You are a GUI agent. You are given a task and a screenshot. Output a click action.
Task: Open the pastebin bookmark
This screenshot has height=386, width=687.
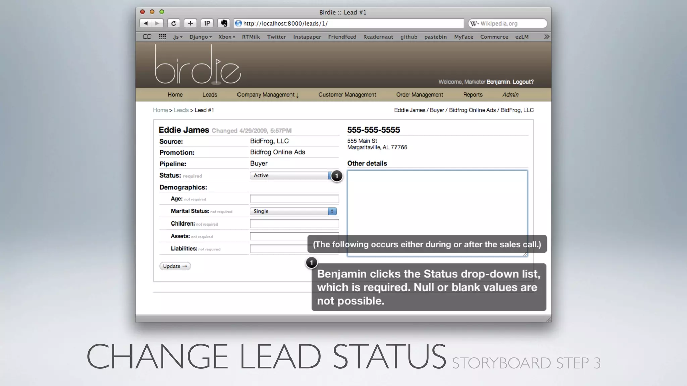click(435, 37)
